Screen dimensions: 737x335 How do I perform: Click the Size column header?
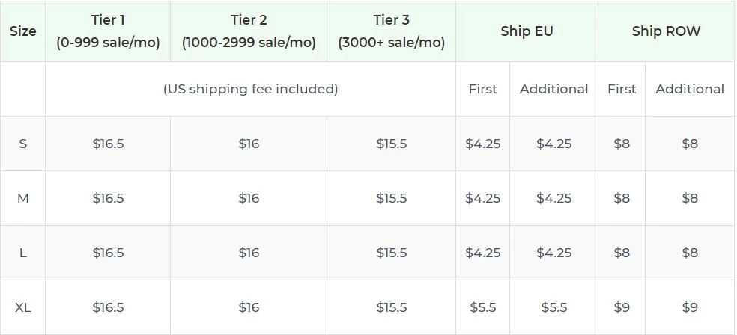click(x=22, y=31)
